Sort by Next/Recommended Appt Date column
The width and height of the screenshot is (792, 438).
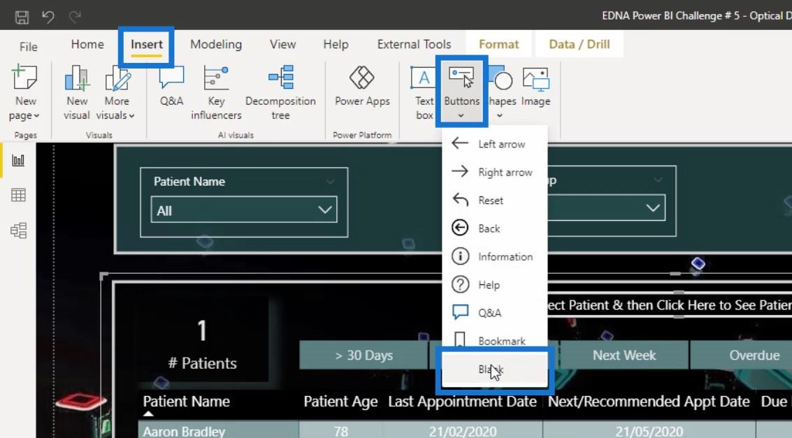tap(649, 402)
